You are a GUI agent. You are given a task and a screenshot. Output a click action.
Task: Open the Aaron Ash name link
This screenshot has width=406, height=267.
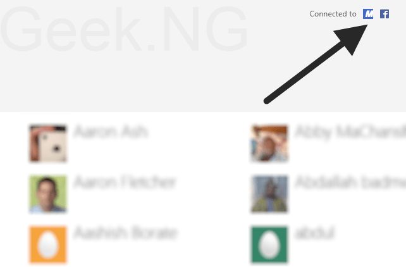click(111, 132)
